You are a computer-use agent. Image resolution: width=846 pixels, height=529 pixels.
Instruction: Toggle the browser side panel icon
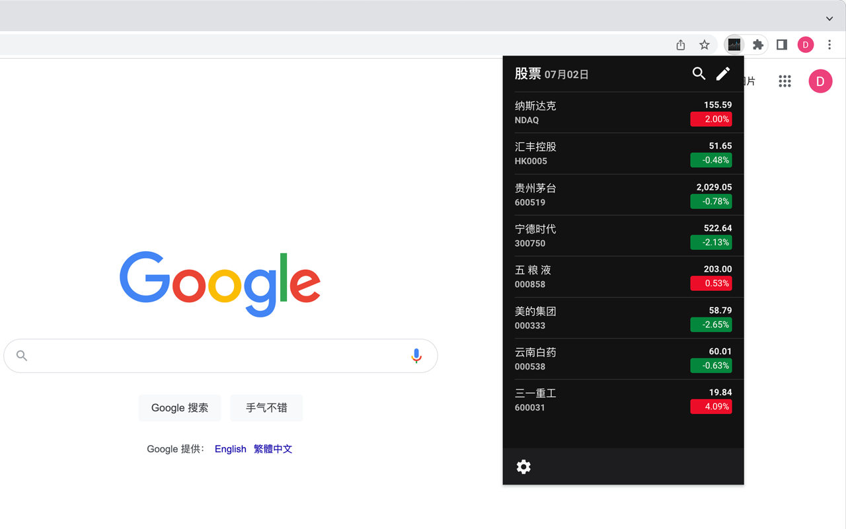click(782, 45)
